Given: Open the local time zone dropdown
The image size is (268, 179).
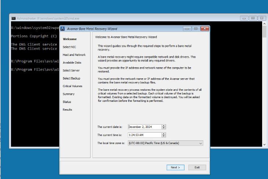Looking at the screenshot, I should (x=165, y=143).
